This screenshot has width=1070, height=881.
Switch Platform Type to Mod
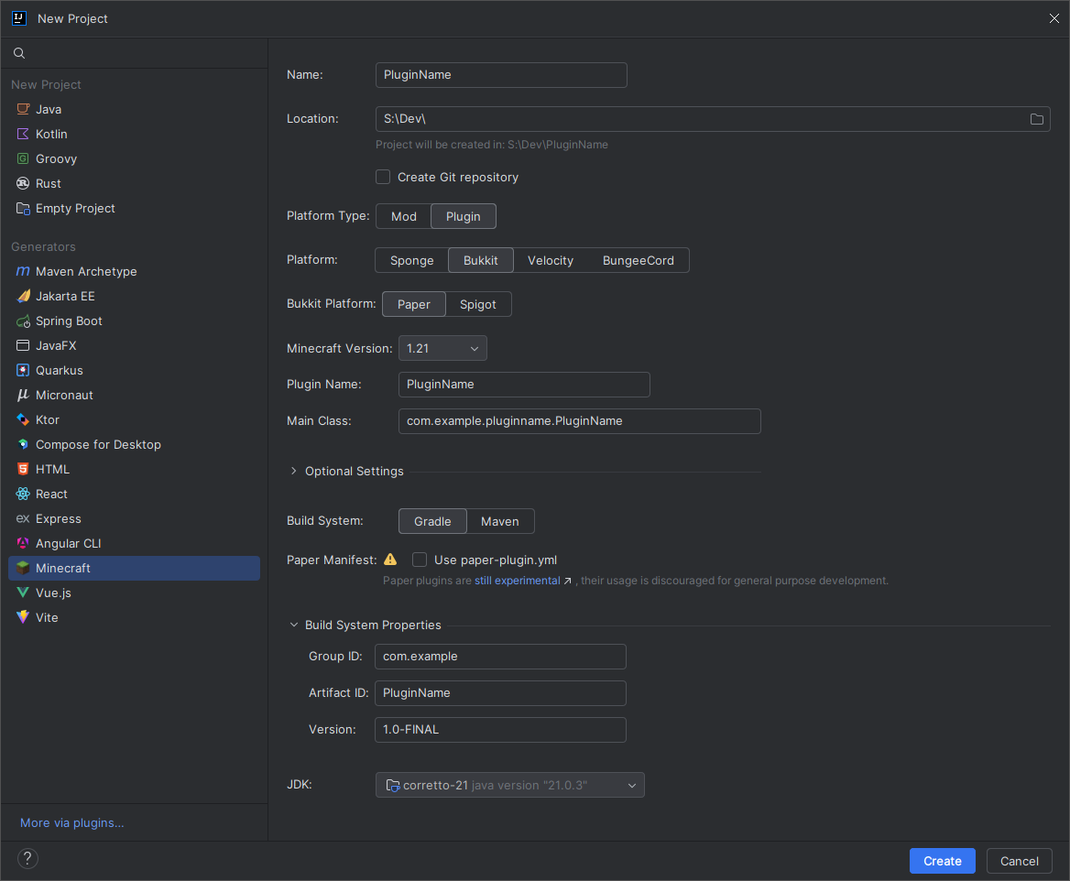click(x=403, y=216)
